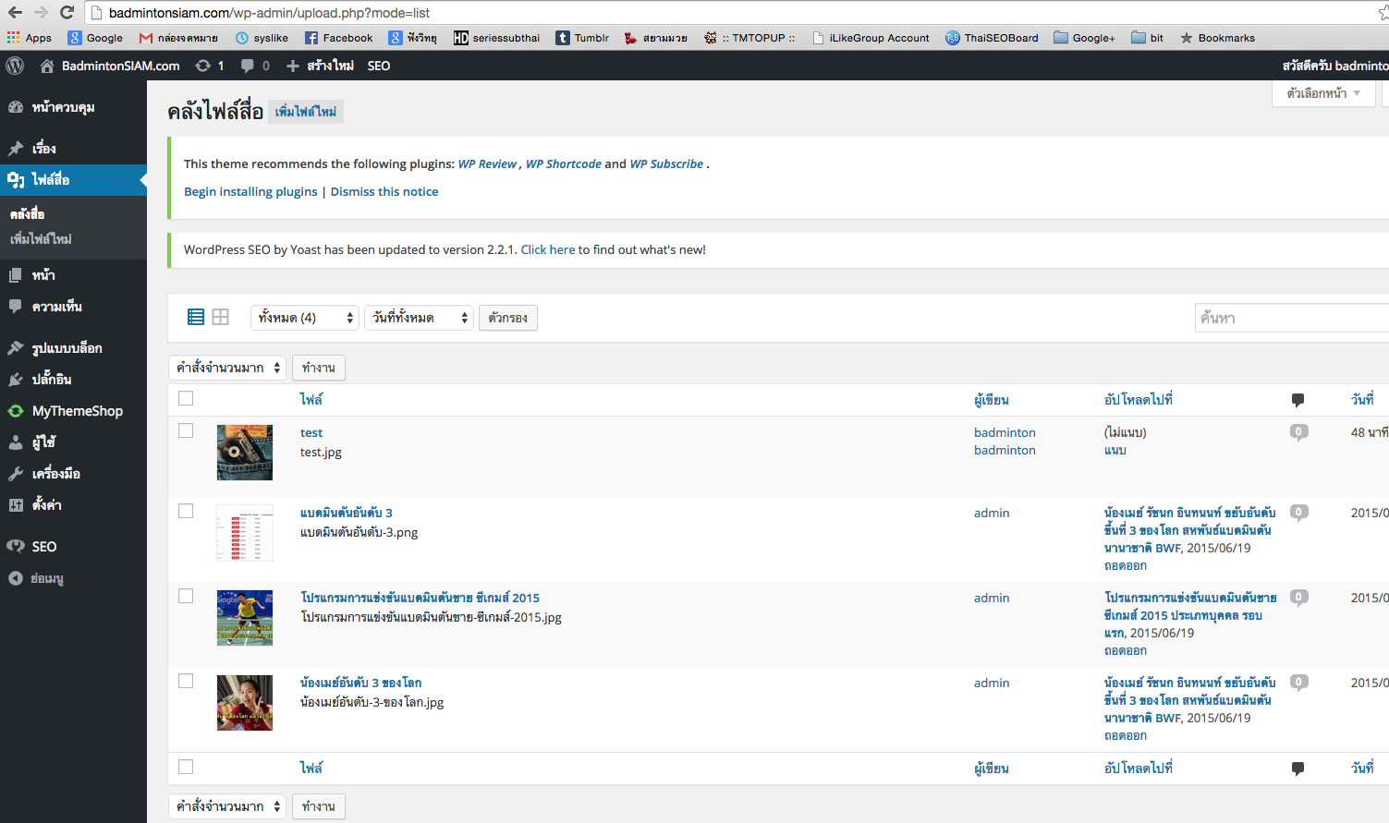1389x823 pixels.
Task: Open the SEO item in admin bar
Action: 379,66
